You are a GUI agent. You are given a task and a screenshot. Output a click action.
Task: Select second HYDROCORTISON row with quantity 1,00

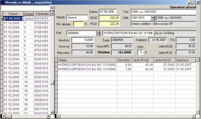127,69
